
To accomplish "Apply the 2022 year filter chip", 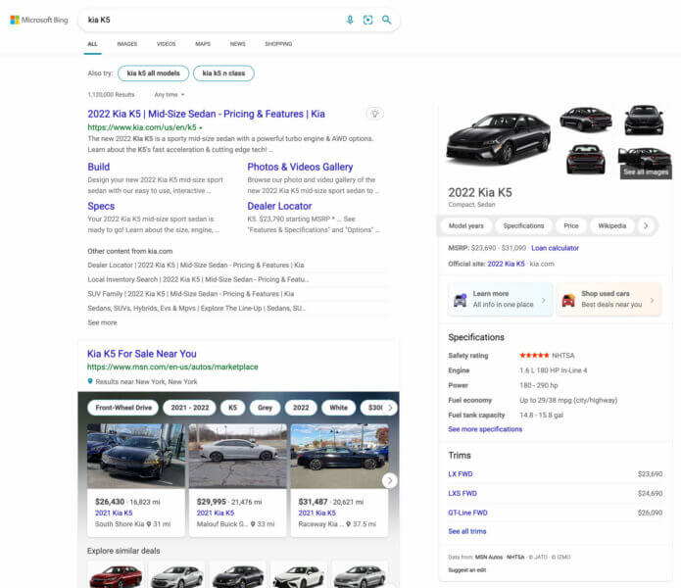I will [301, 408].
